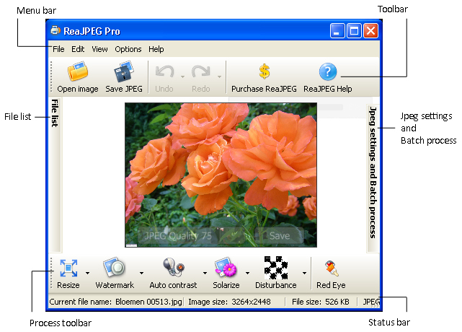Open the File menu
462x332 pixels.
click(x=58, y=49)
